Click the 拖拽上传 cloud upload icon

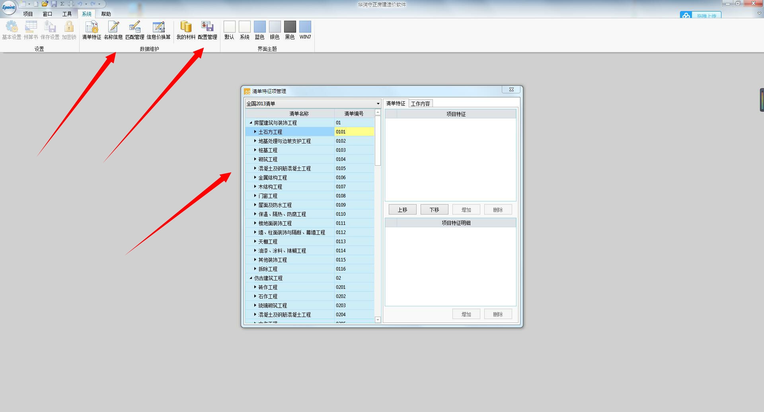point(686,16)
